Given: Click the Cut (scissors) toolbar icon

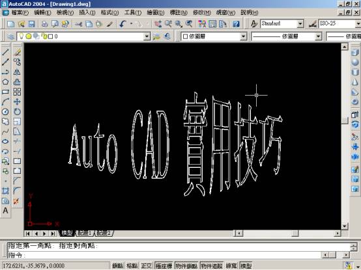Looking at the screenshot, I should pos(78,23).
